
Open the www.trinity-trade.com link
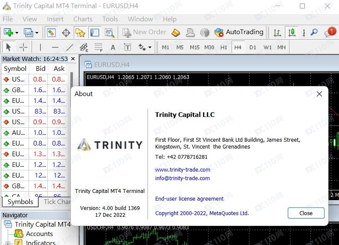point(183,169)
